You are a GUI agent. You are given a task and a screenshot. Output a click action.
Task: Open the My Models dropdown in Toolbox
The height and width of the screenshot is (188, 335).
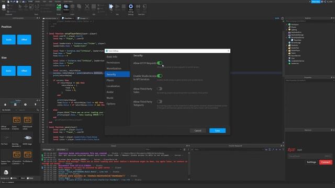(9, 110)
